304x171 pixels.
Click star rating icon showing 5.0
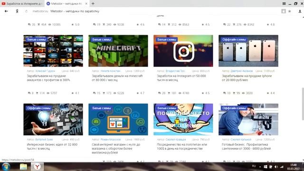click(73, 25)
